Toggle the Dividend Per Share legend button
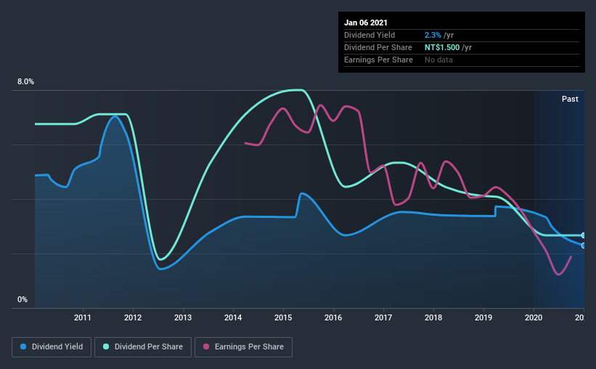596x369 pixels. [143, 347]
